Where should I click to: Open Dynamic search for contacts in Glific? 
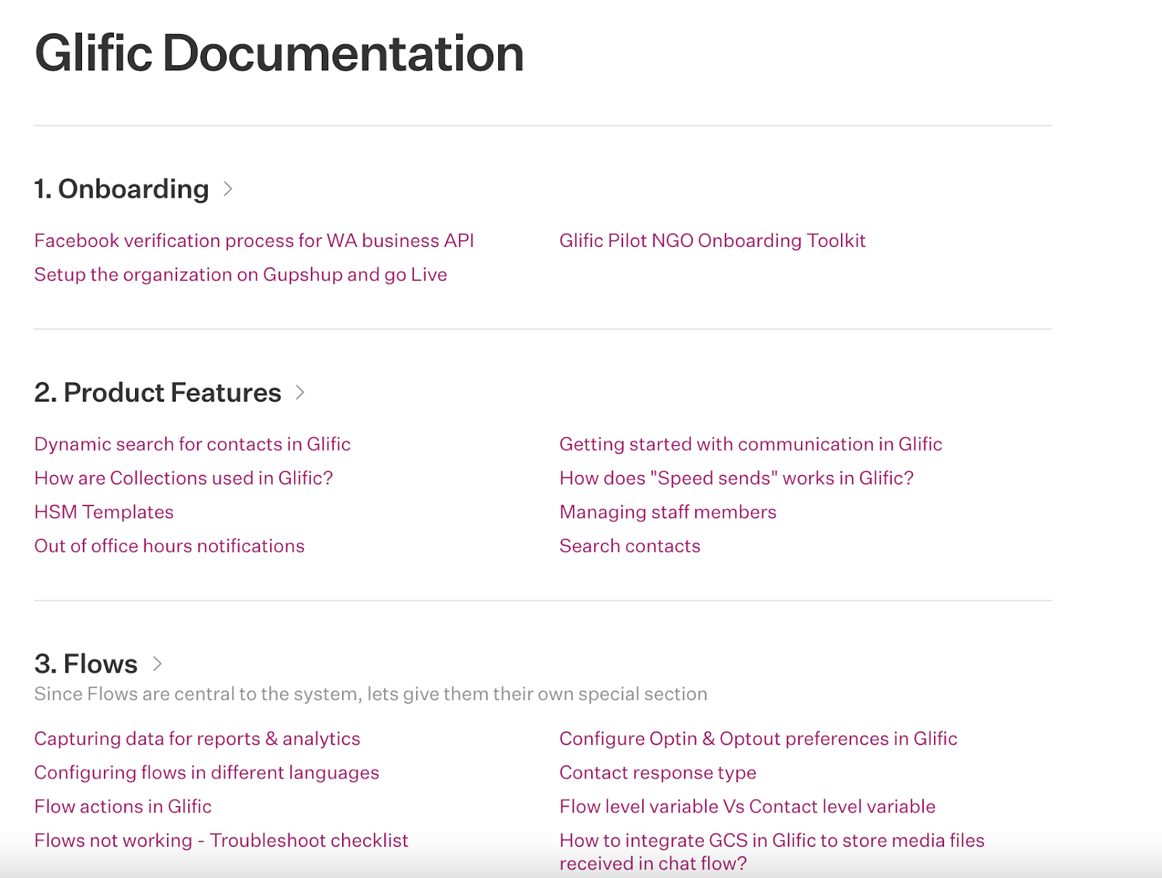point(192,444)
